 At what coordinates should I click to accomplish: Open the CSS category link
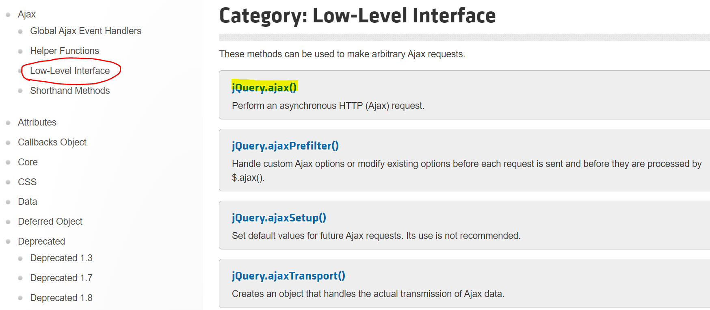click(27, 182)
